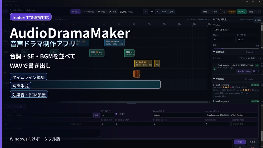
Task: Click the 50% zoom level readout
Action: 151,12
